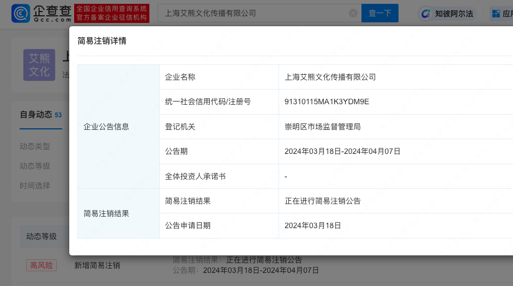Open 知彼阿尔法 AI assistant
Viewport: 513px width, 286px height.
(x=447, y=14)
